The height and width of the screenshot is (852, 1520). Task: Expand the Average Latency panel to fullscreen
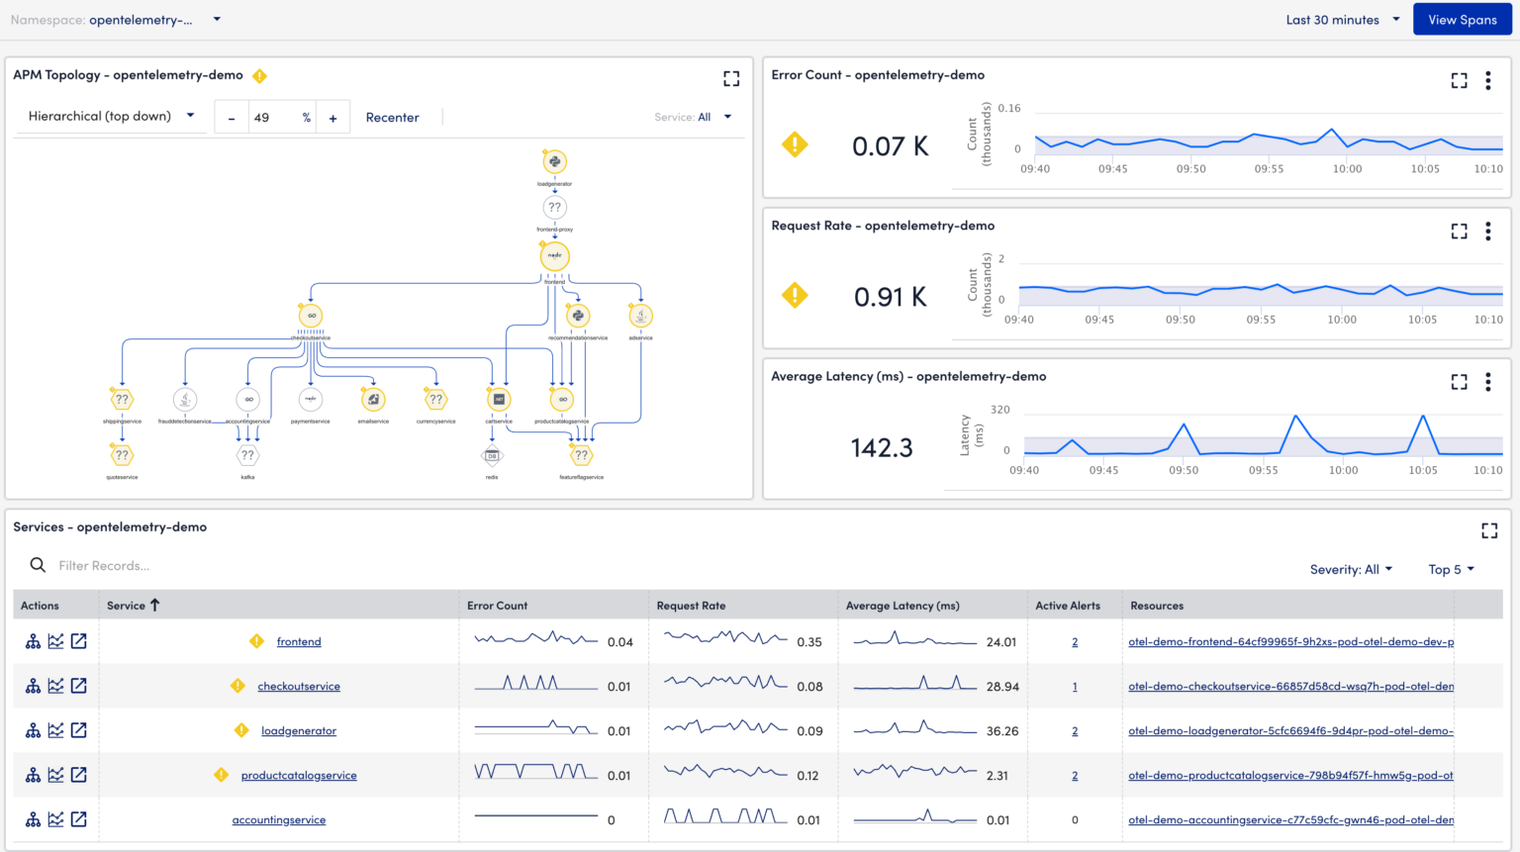pos(1459,381)
